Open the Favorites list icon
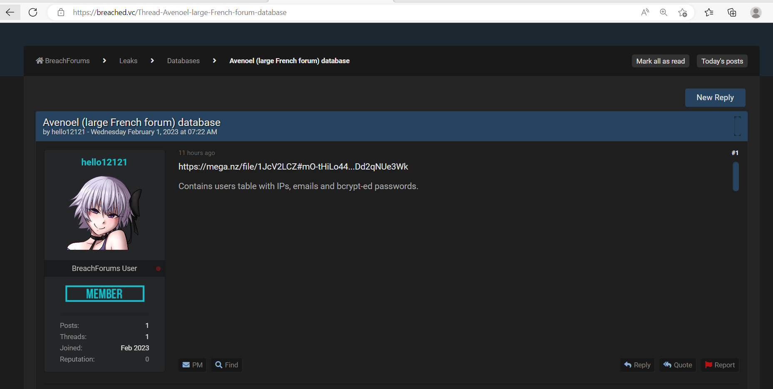773x389 pixels. point(709,12)
